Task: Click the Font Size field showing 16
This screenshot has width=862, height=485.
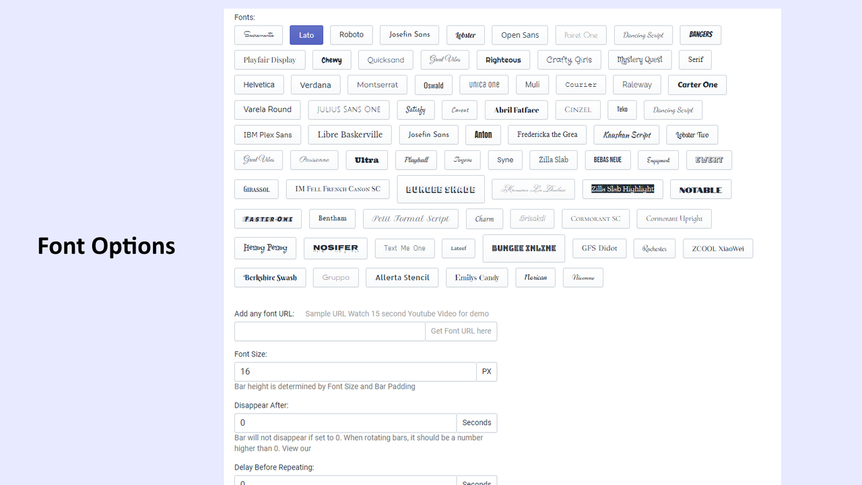Action: (x=355, y=371)
